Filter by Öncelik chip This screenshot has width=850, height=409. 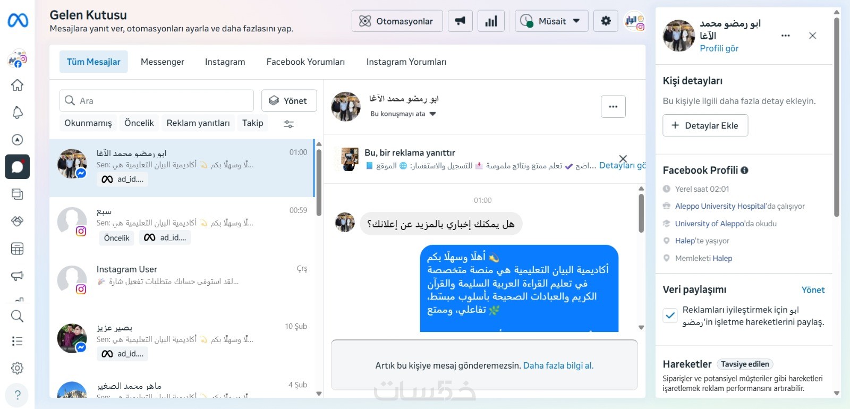pos(139,123)
